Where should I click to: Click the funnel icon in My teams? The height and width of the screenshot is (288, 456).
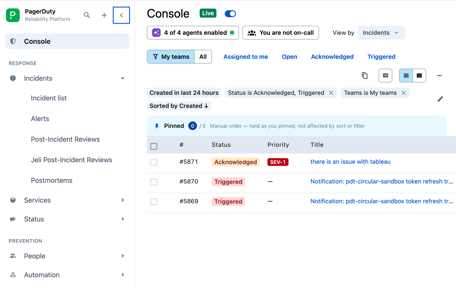[156, 56]
